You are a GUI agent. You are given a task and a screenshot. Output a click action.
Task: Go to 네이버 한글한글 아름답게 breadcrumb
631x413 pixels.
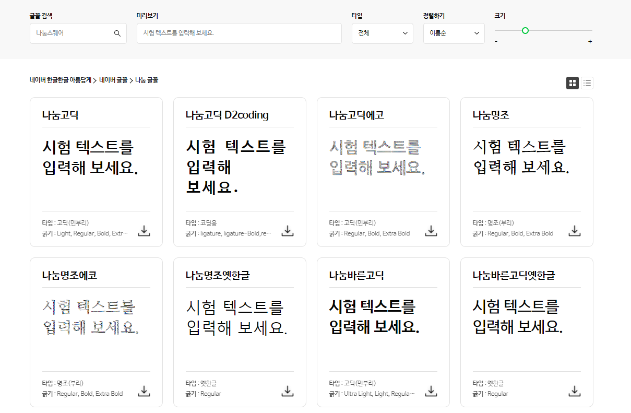pos(61,80)
